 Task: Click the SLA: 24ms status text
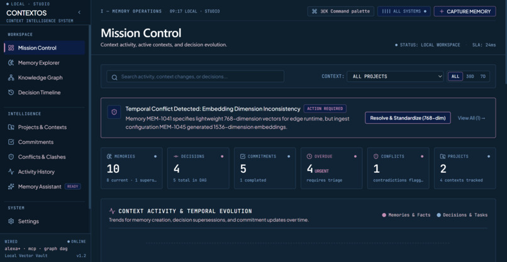483,45
